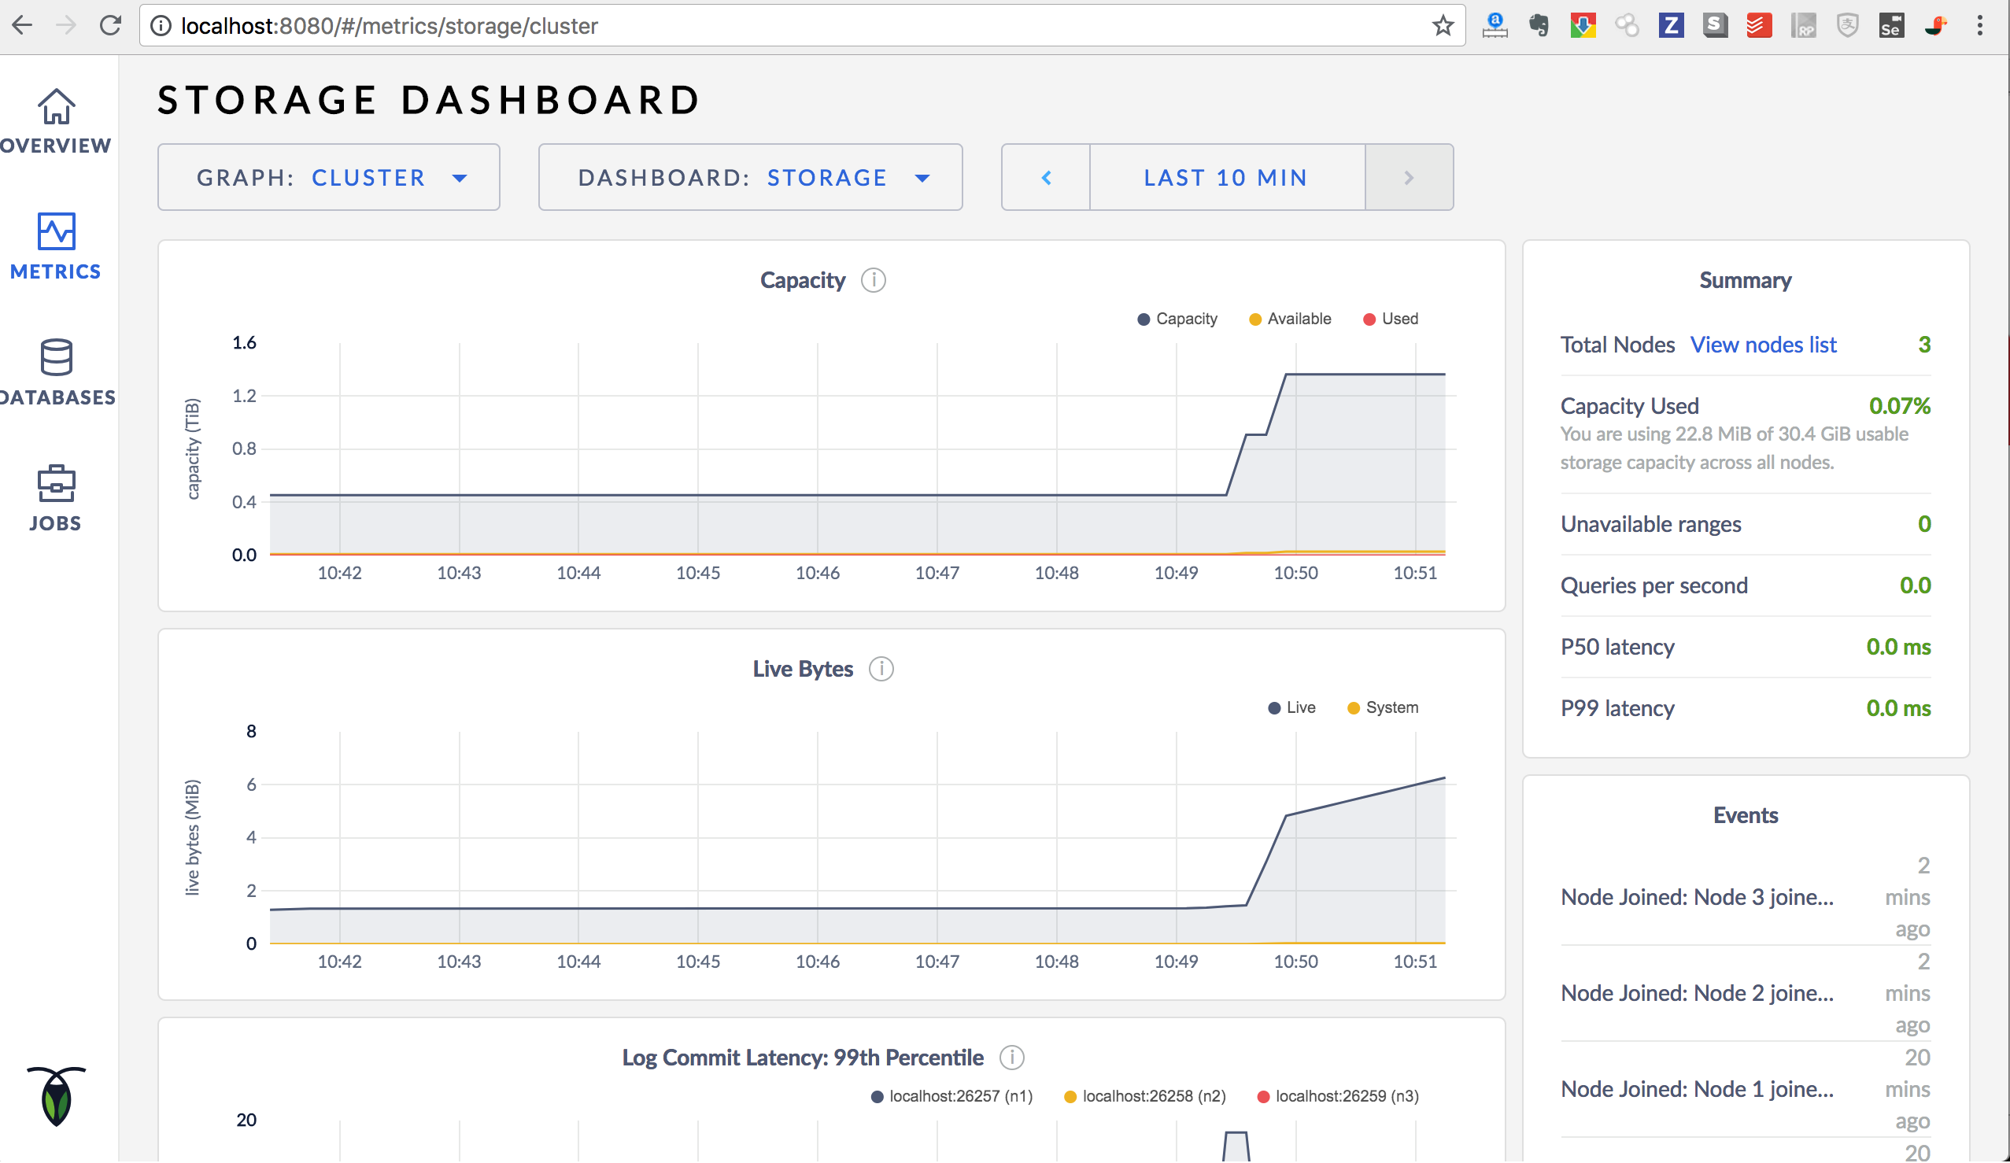Screen dimensions: 2010x1163
Task: Toggle the System series in Live Bytes legend
Action: coord(1381,707)
